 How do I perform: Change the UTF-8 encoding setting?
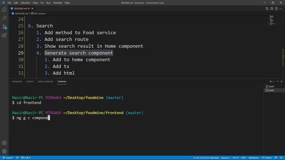[x=236, y=158]
